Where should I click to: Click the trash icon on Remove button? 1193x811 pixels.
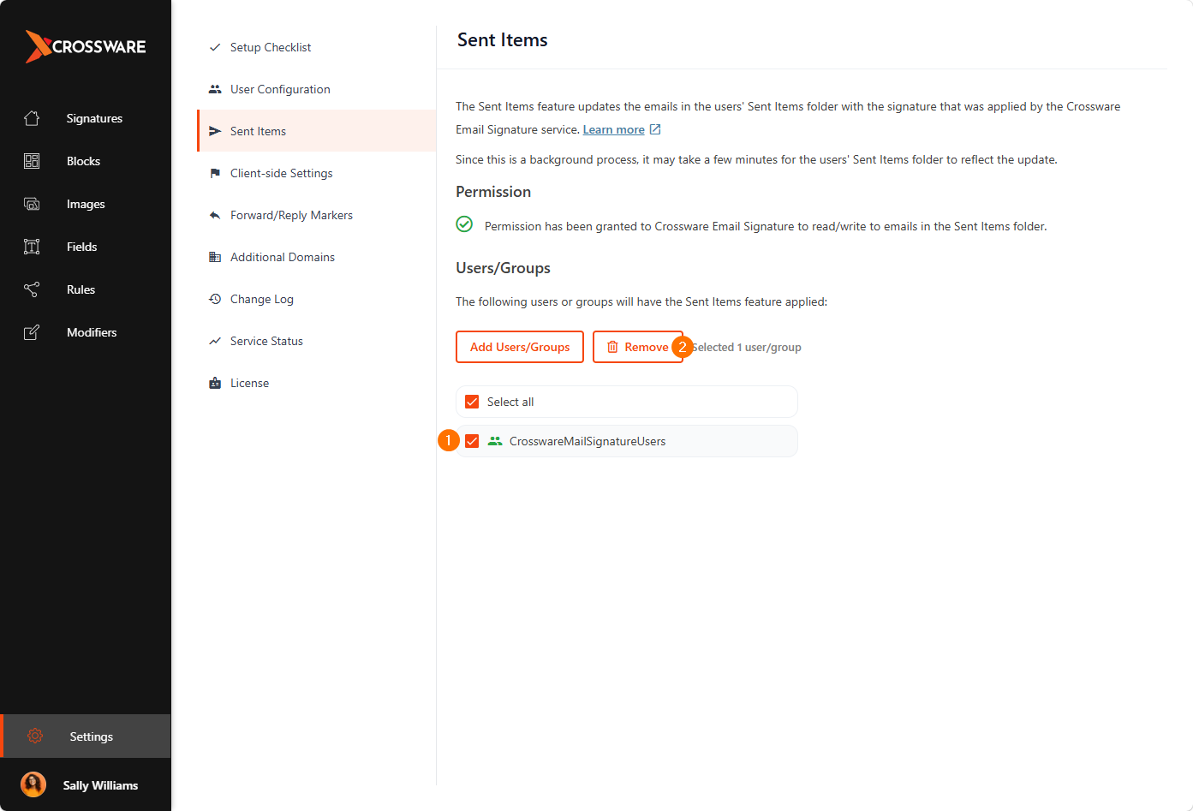pos(612,347)
